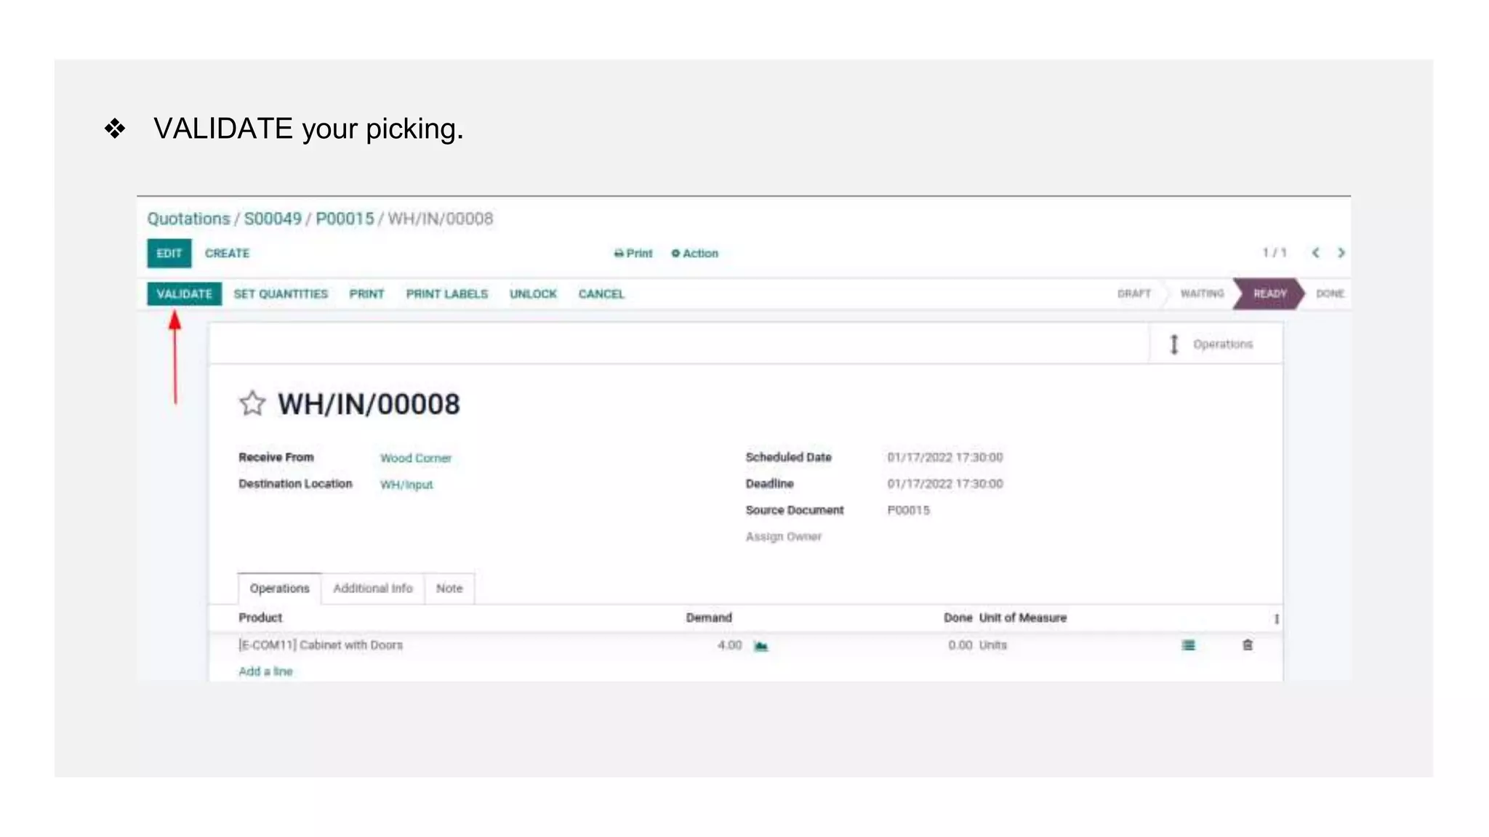Click the favorite star next to WH/IN/00008
Image resolution: width=1489 pixels, height=837 pixels.
[x=252, y=403]
